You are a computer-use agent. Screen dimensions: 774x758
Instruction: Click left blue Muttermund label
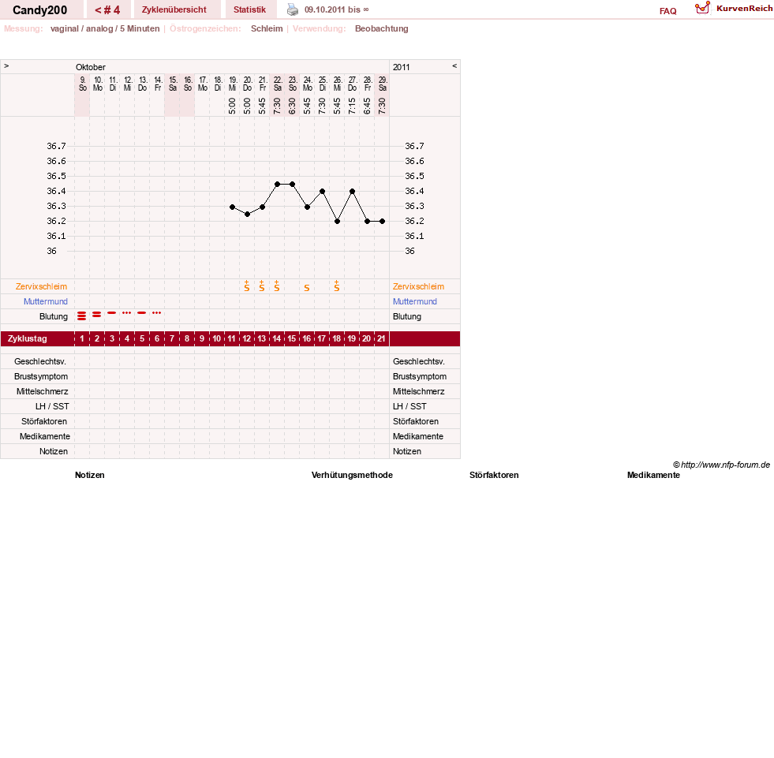pos(46,301)
